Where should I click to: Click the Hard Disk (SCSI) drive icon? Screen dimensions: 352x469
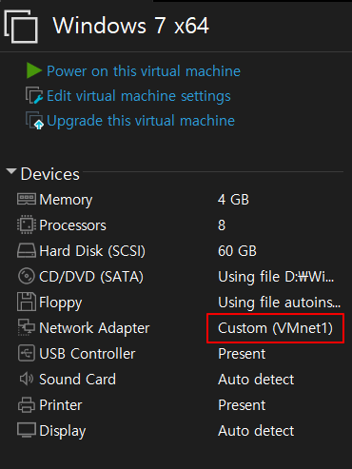(27, 250)
